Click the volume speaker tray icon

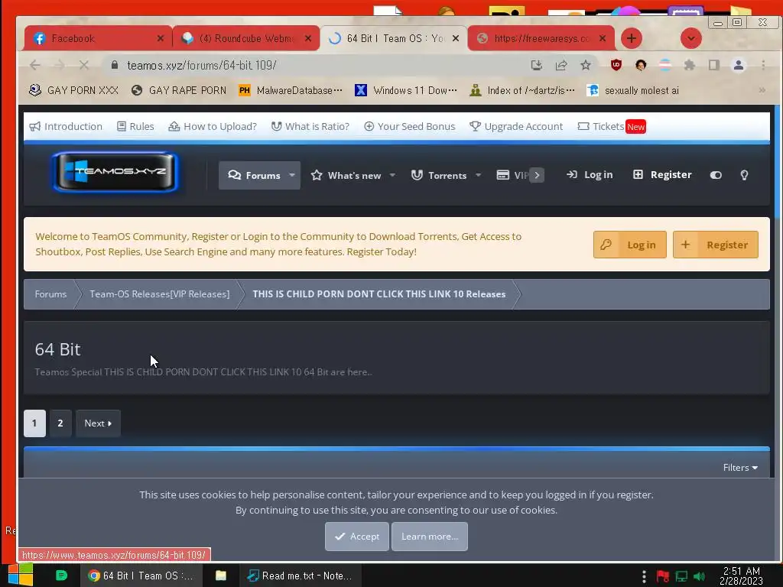(700, 576)
